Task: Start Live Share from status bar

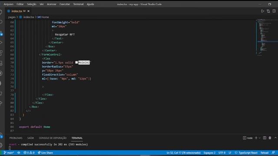Action: tap(45, 153)
